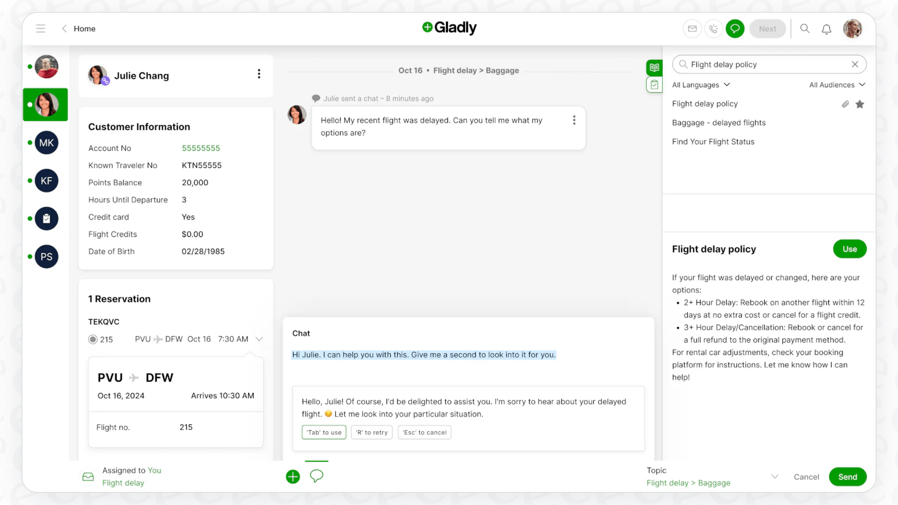This screenshot has width=898, height=505.
Task: Toggle the hamburger menu icon
Action: click(41, 28)
